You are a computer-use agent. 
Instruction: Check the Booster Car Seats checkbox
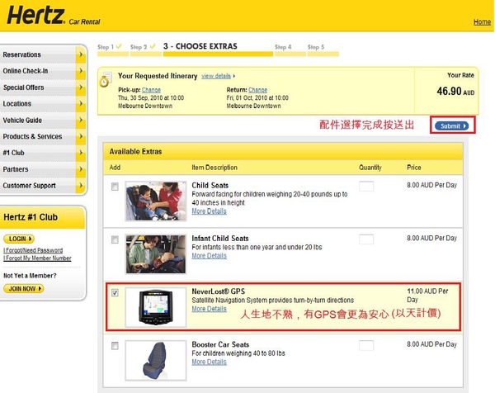click(x=115, y=346)
